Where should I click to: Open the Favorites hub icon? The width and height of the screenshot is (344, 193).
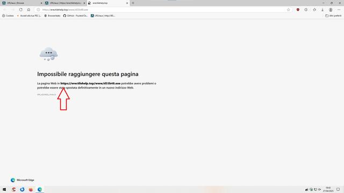(x=314, y=10)
